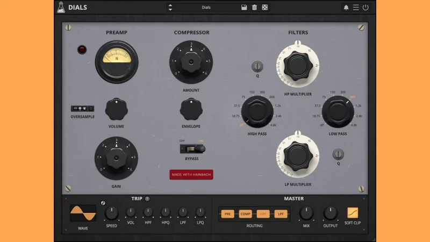This screenshot has width=430, height=242.
Task: Toggle the HPF routing block
Action: (263, 214)
